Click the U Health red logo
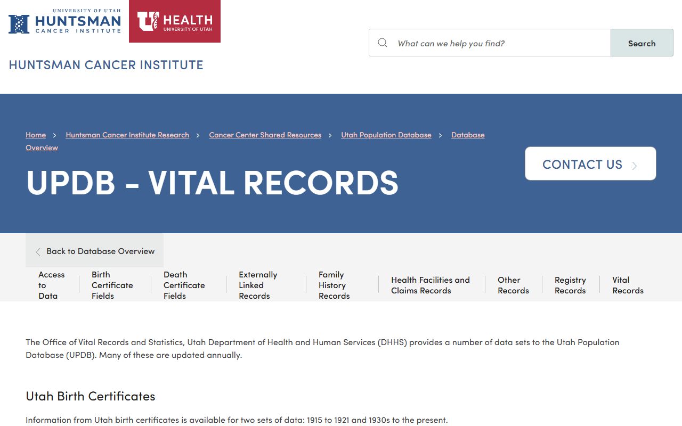Viewport: 682px width, 426px height. 175,21
